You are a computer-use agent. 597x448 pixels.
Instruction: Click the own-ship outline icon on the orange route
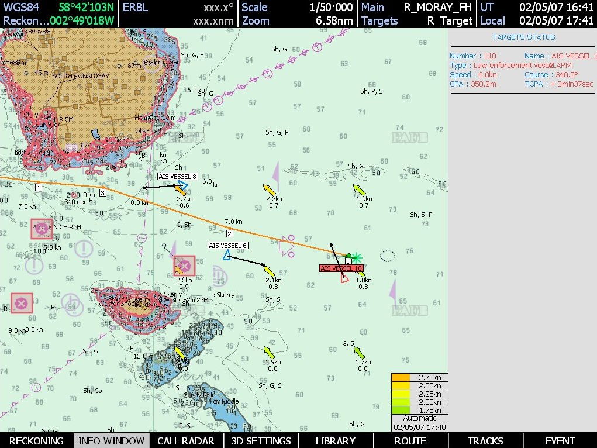[x=287, y=246]
